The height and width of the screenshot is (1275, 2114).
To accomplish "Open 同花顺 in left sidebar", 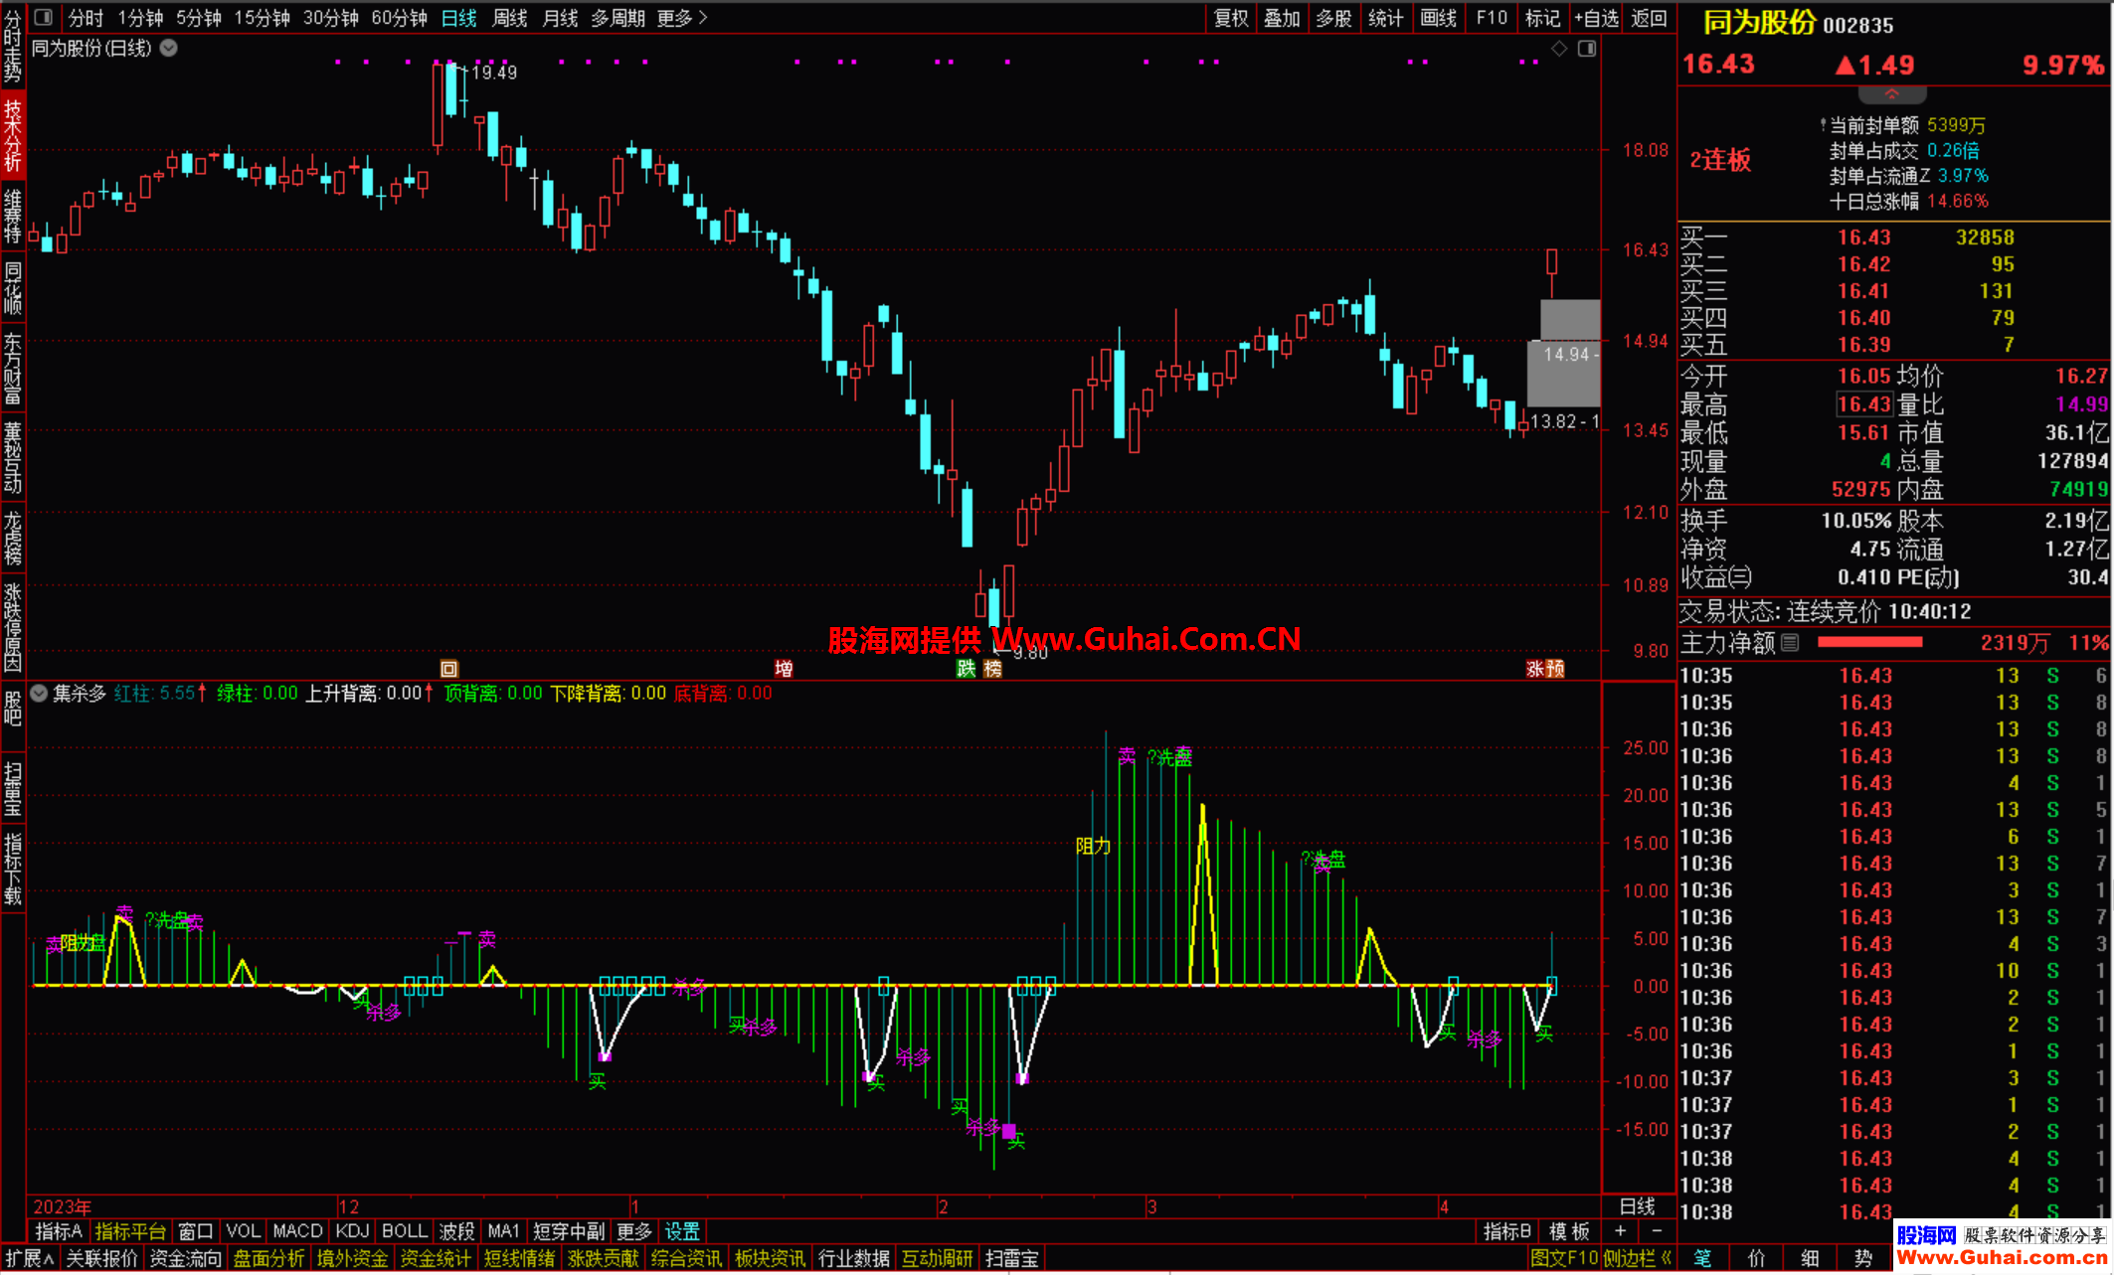I will 12,288.
